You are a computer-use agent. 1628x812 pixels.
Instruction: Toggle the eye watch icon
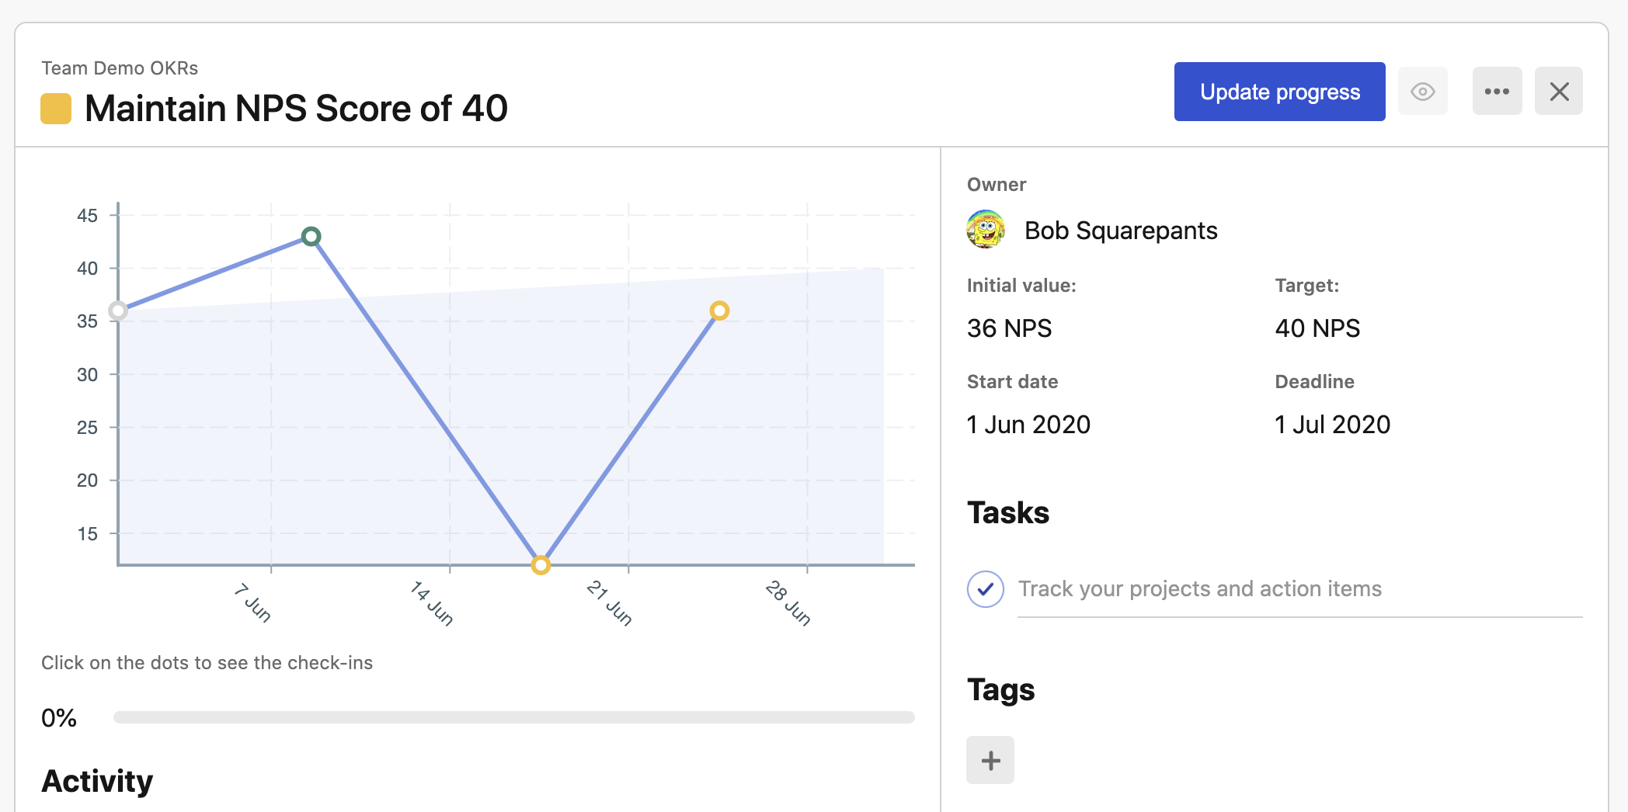[x=1422, y=92]
